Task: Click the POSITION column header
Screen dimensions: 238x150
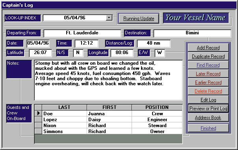Action: (157, 107)
